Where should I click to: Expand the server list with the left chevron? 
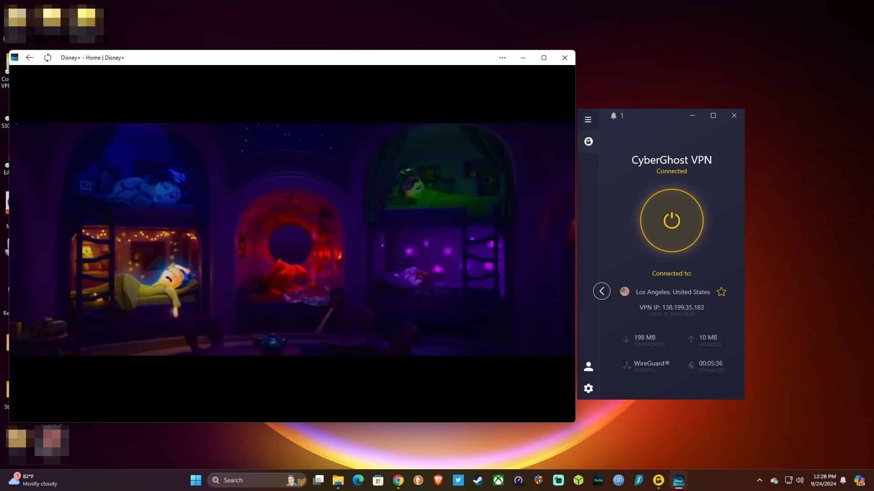[x=602, y=291]
